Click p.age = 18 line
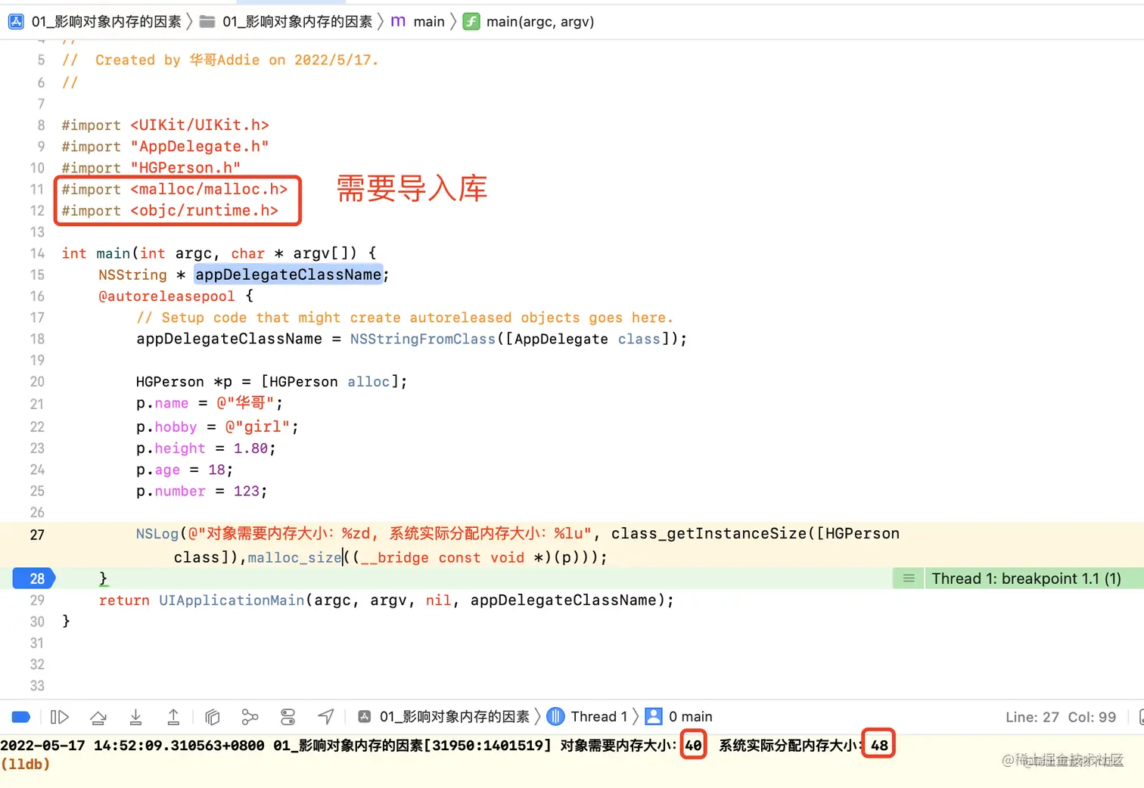1144x788 pixels. (185, 470)
